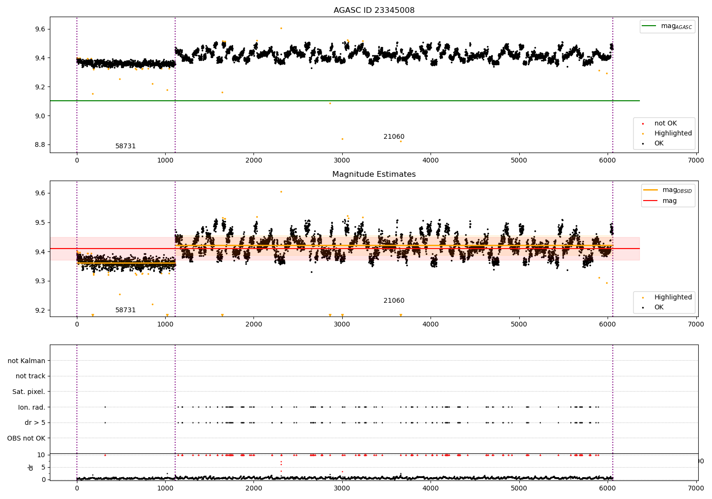Screen dimensions: 712x499
Task: Click the green line sample in mag AGASC legend
Action: (x=649, y=26)
